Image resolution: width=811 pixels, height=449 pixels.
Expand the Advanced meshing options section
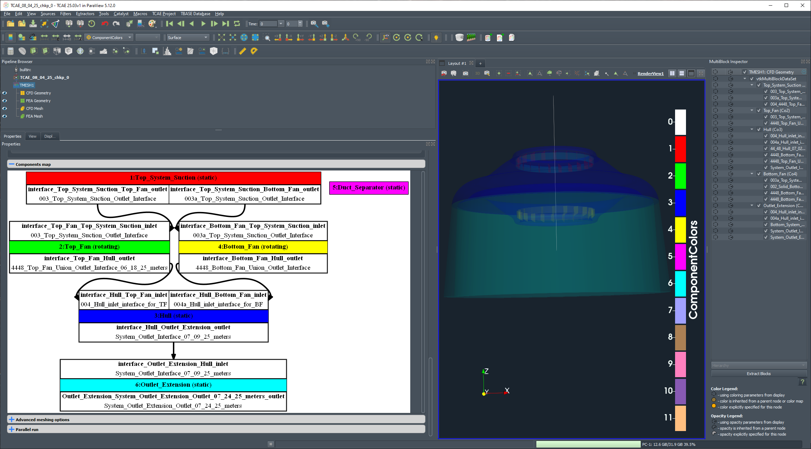(x=42, y=419)
